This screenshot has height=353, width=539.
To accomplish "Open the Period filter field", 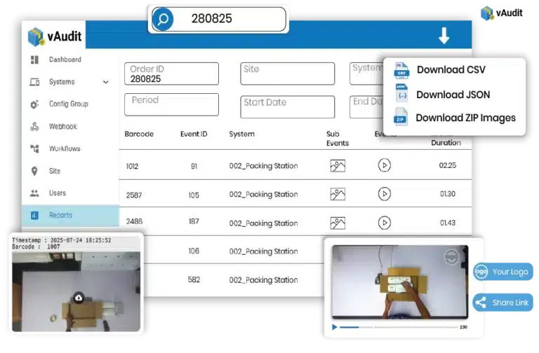I will [x=171, y=104].
